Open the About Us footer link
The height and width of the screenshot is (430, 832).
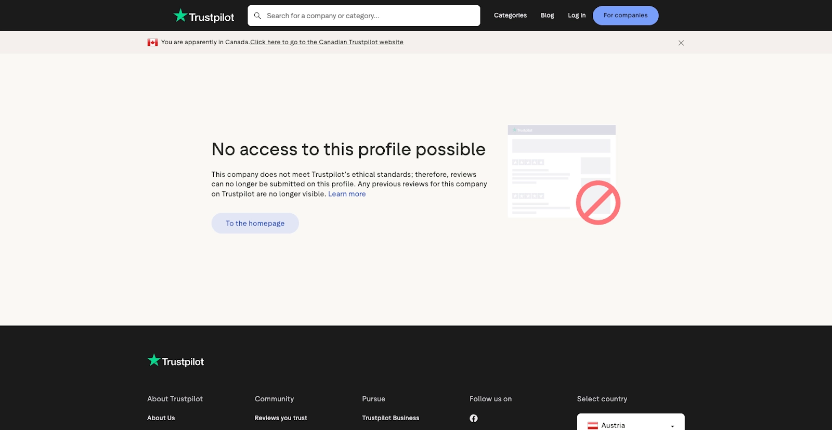[x=161, y=418]
